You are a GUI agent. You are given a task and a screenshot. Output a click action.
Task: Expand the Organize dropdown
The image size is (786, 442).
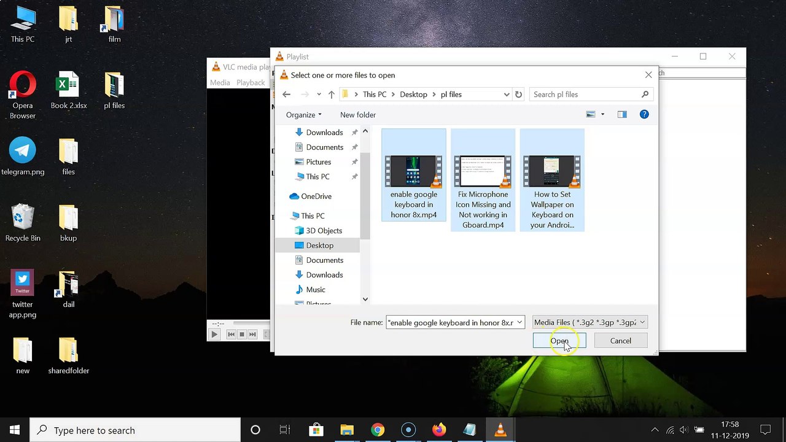(x=303, y=115)
